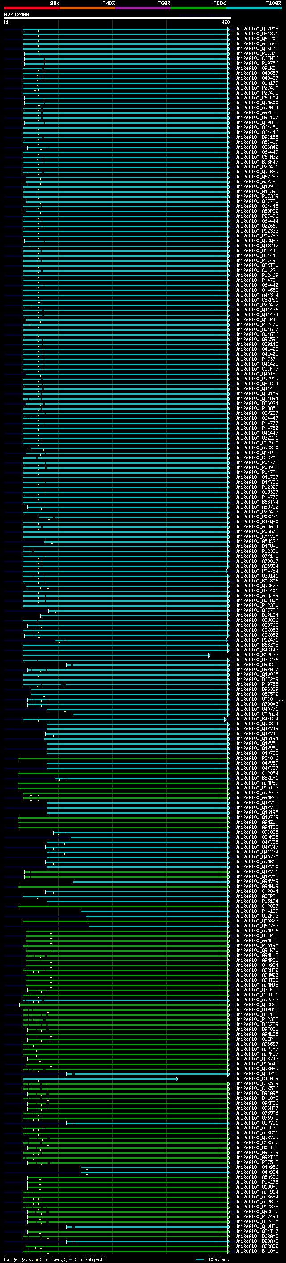Select the UniRef100_Q39831 label
The height and width of the screenshot is (1263, 286).
pos(256,122)
